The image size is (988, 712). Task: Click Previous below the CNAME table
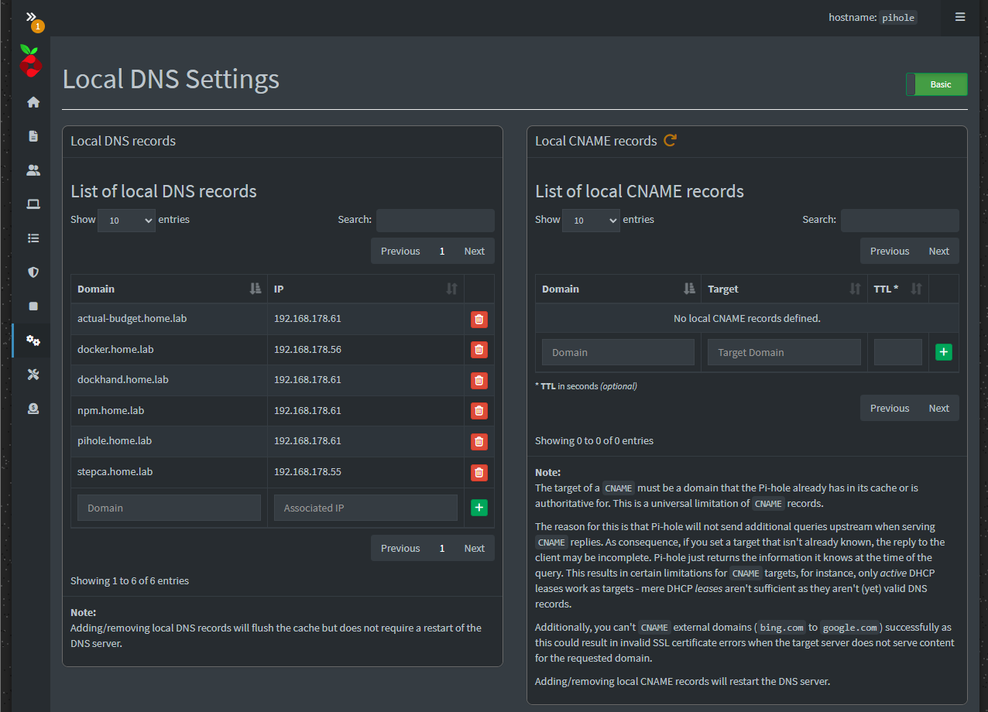[x=889, y=409]
